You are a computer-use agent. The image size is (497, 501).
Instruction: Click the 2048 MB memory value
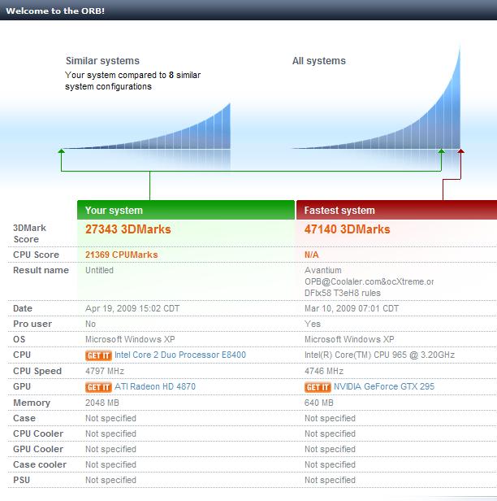[102, 403]
